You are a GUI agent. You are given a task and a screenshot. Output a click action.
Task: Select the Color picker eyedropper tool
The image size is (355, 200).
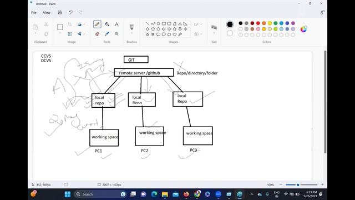pos(107,34)
